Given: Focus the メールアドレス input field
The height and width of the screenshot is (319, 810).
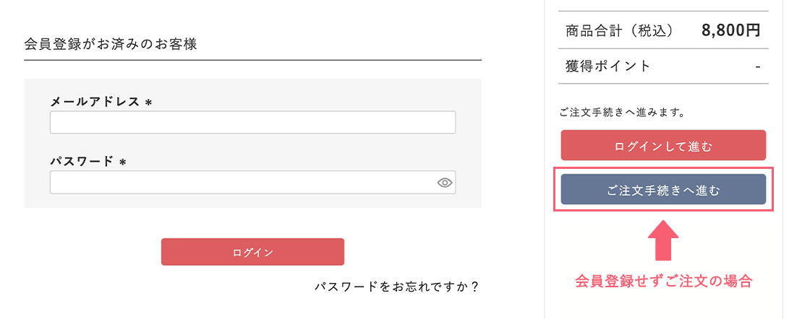Looking at the screenshot, I should [x=252, y=123].
